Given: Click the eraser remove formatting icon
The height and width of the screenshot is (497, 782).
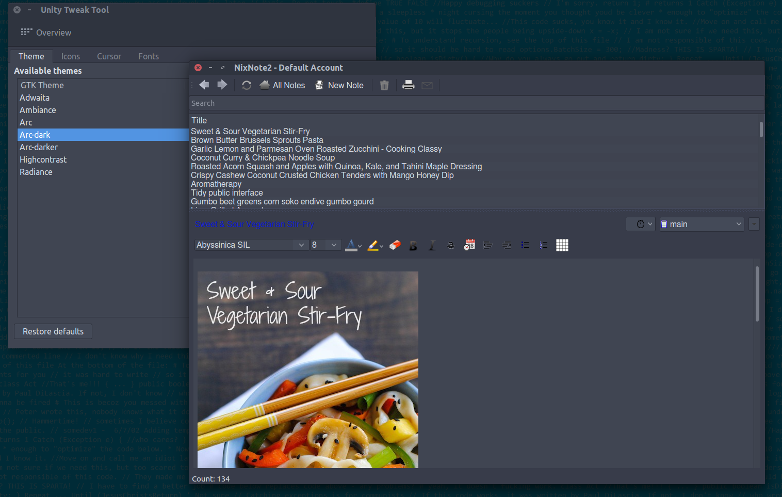Looking at the screenshot, I should [395, 245].
